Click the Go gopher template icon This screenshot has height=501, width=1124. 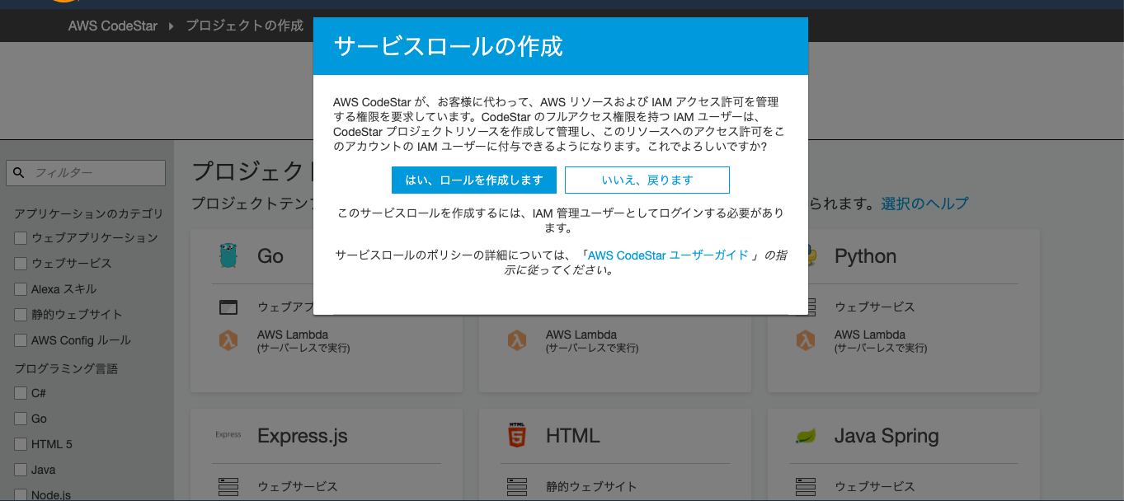point(228,255)
